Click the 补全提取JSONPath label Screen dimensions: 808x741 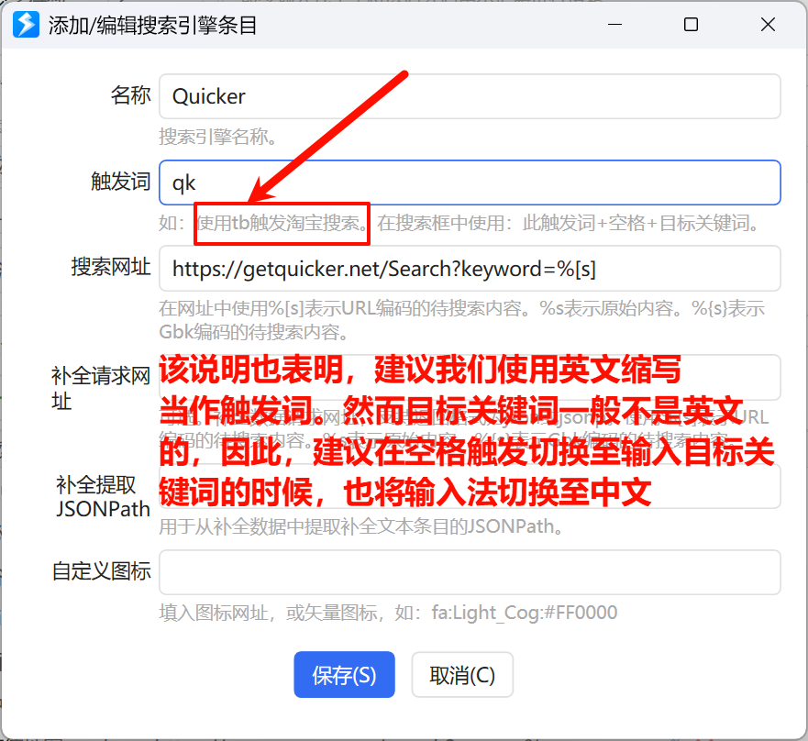pyautogui.click(x=103, y=497)
